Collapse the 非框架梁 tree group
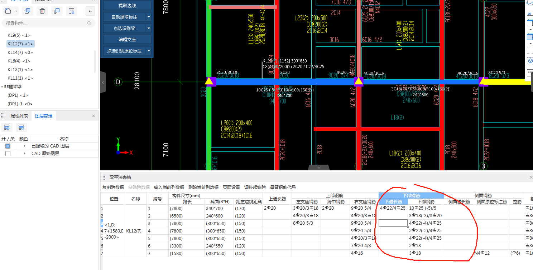The height and width of the screenshot is (270, 533). click(x=2, y=87)
